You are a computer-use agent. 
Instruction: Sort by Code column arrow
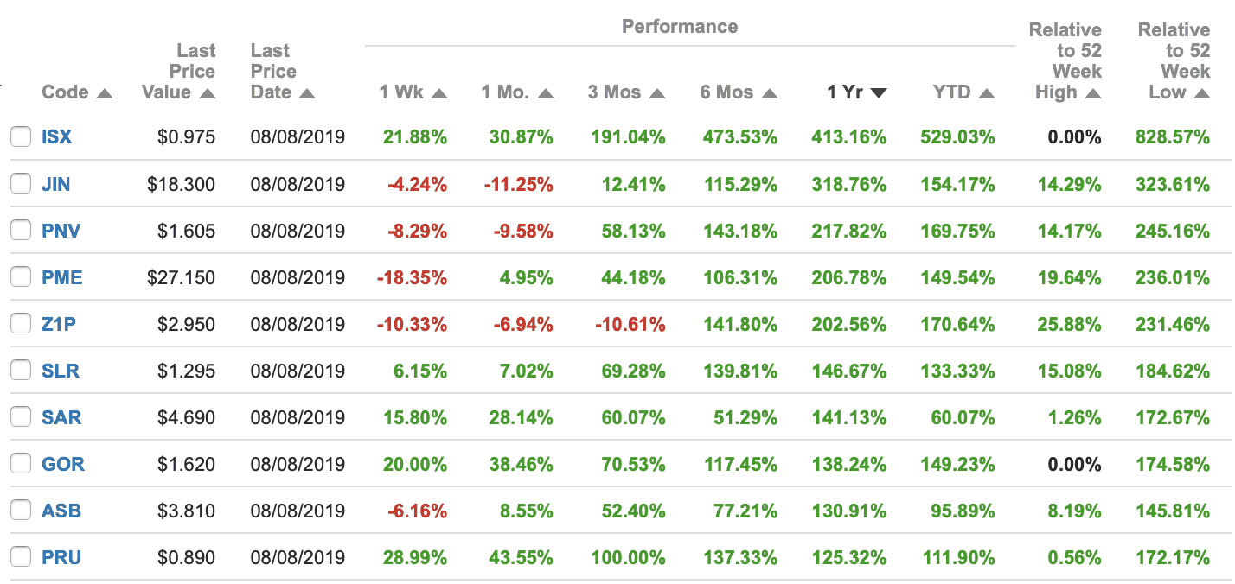point(105,93)
